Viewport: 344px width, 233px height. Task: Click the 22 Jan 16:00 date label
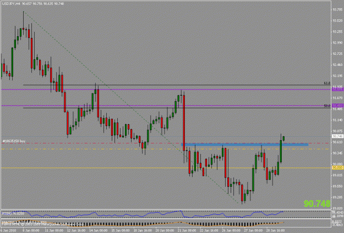click(x=209, y=231)
